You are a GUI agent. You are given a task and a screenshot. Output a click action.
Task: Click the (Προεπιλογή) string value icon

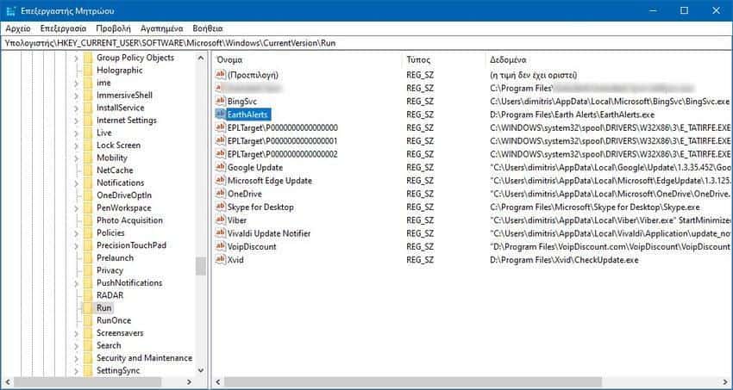(220, 75)
